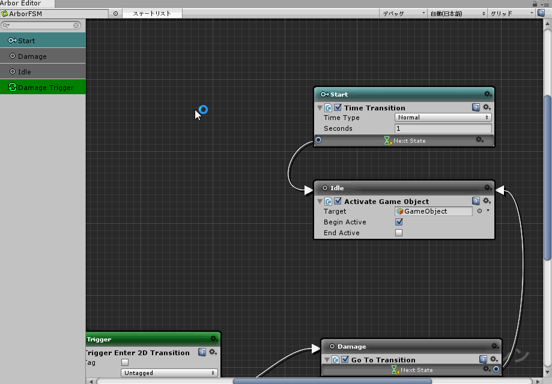Screen dimensions: 552x384
Task: Click the Seconds input field
Action: click(x=443, y=128)
